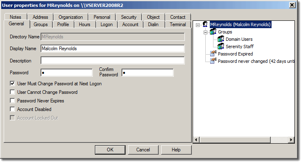The image size is (301, 162).
Task: Click the tree panel scroll right arrow
Action: (291, 140)
